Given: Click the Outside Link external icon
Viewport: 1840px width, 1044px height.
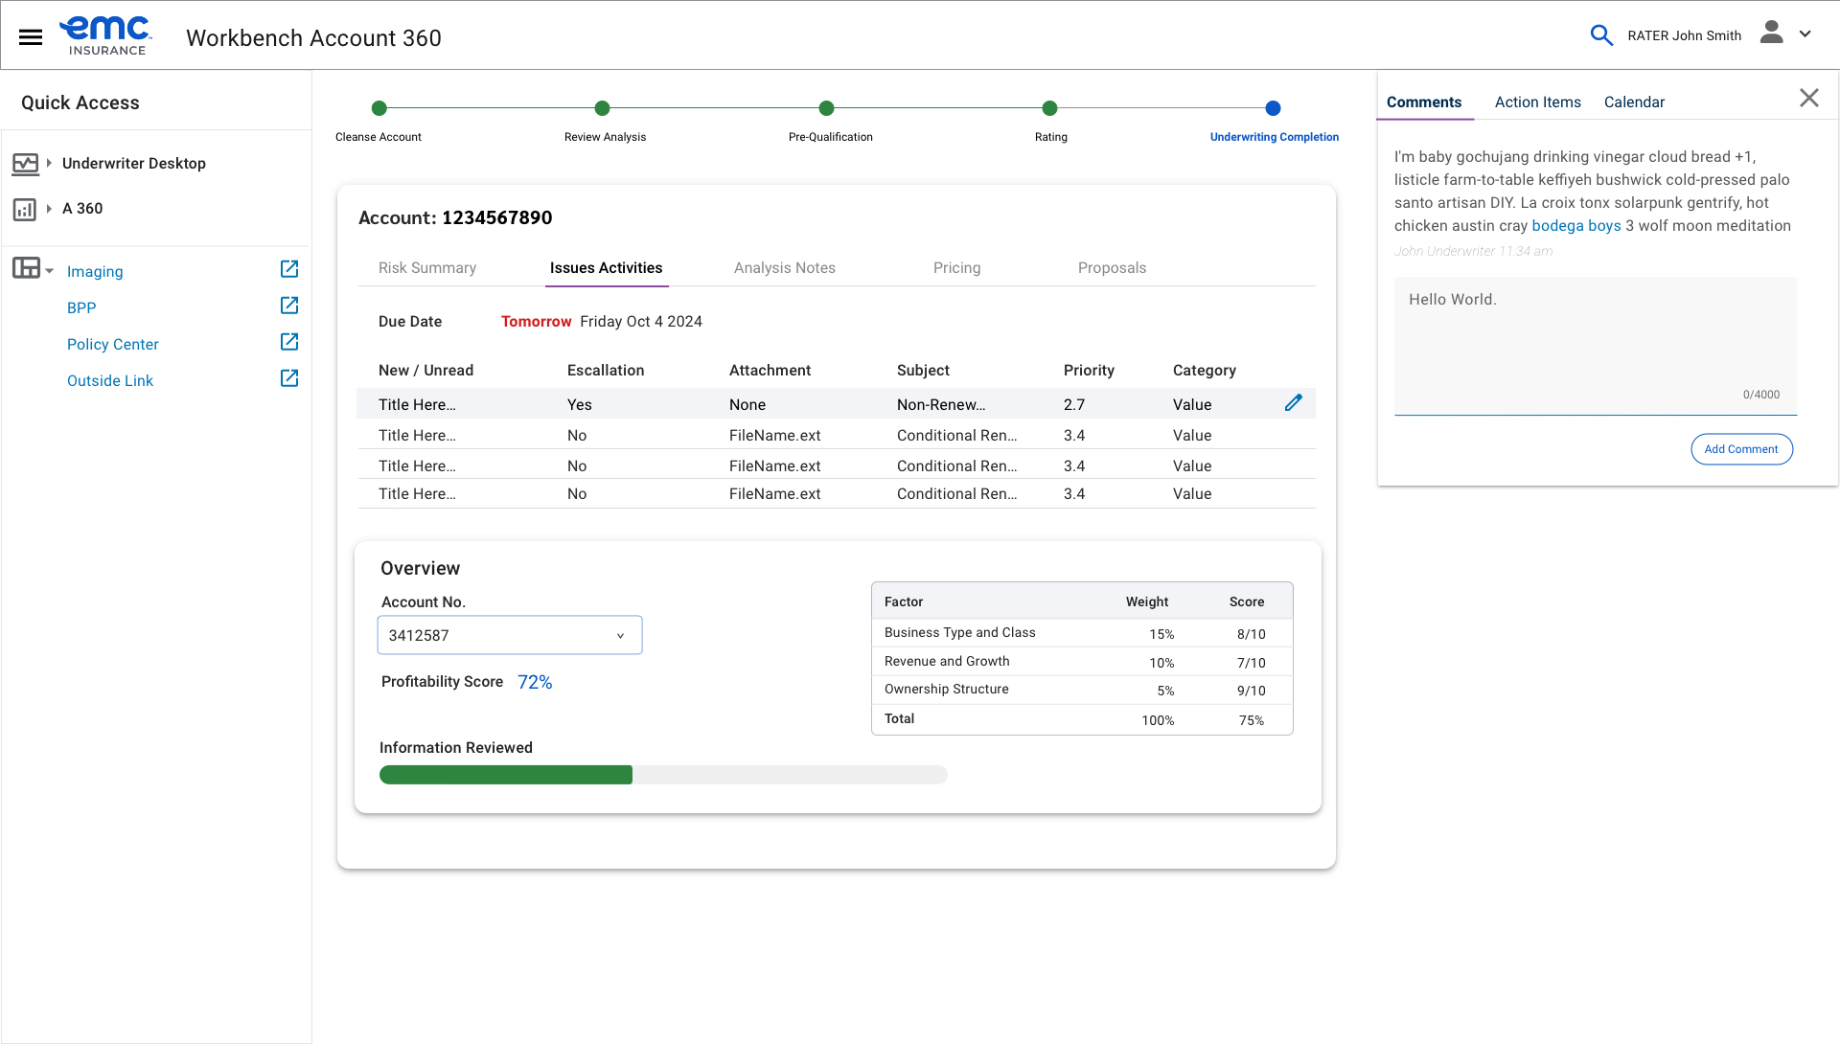Looking at the screenshot, I should pos(288,378).
